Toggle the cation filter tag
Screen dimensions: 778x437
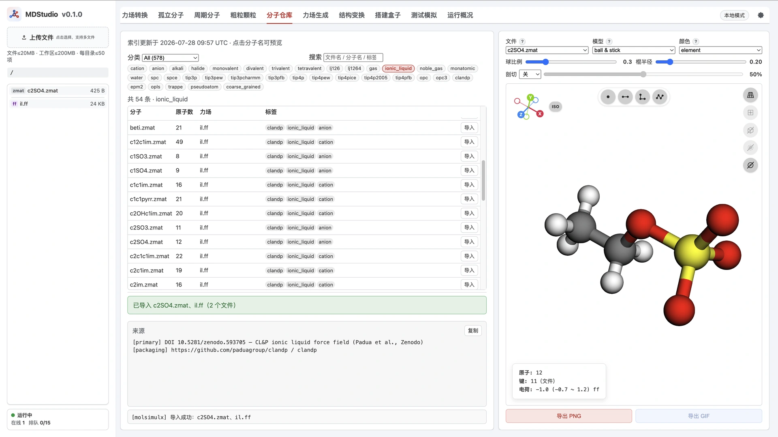[x=137, y=68]
